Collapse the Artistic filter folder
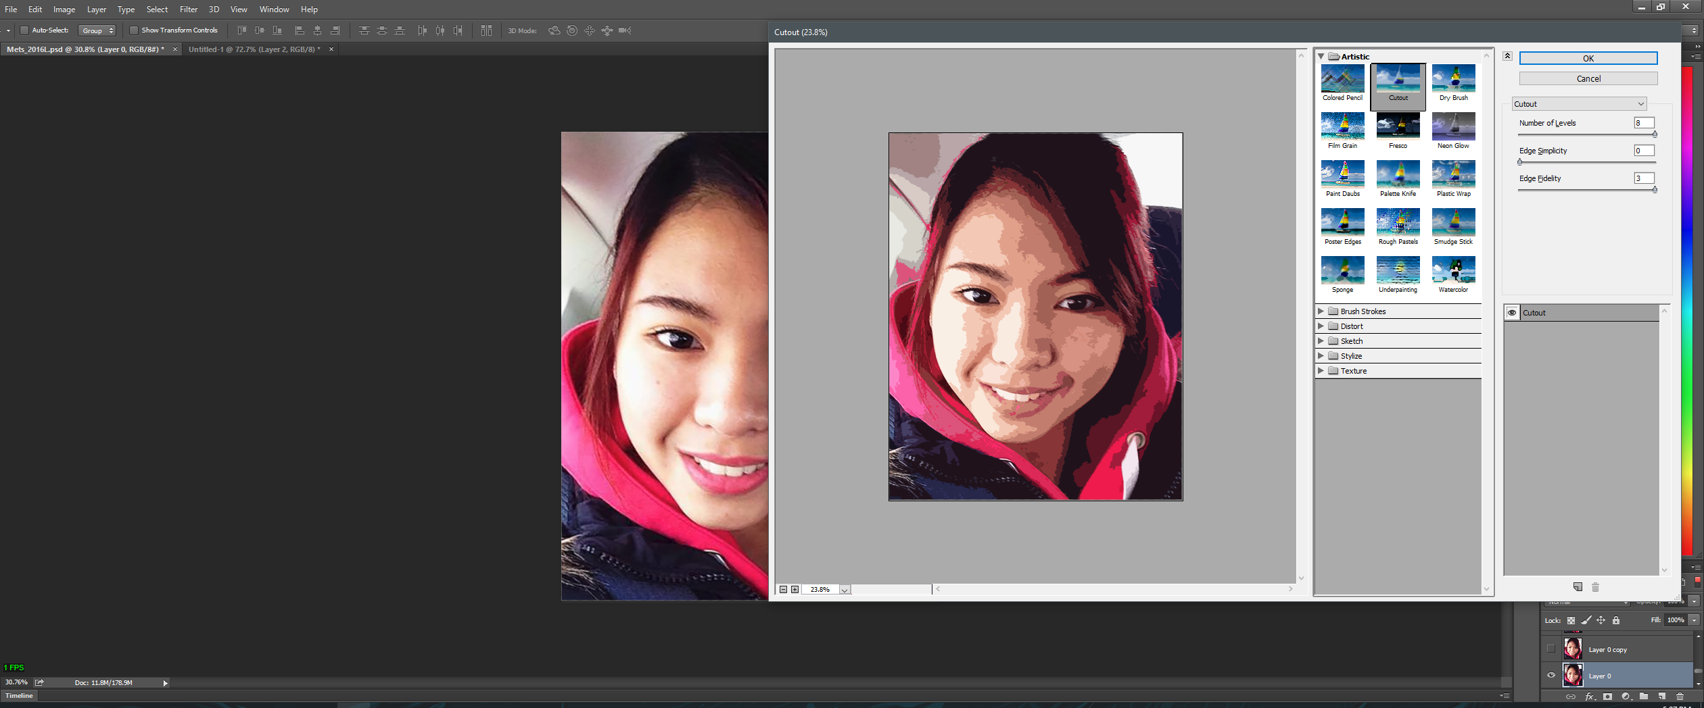This screenshot has width=1704, height=708. point(1321,57)
